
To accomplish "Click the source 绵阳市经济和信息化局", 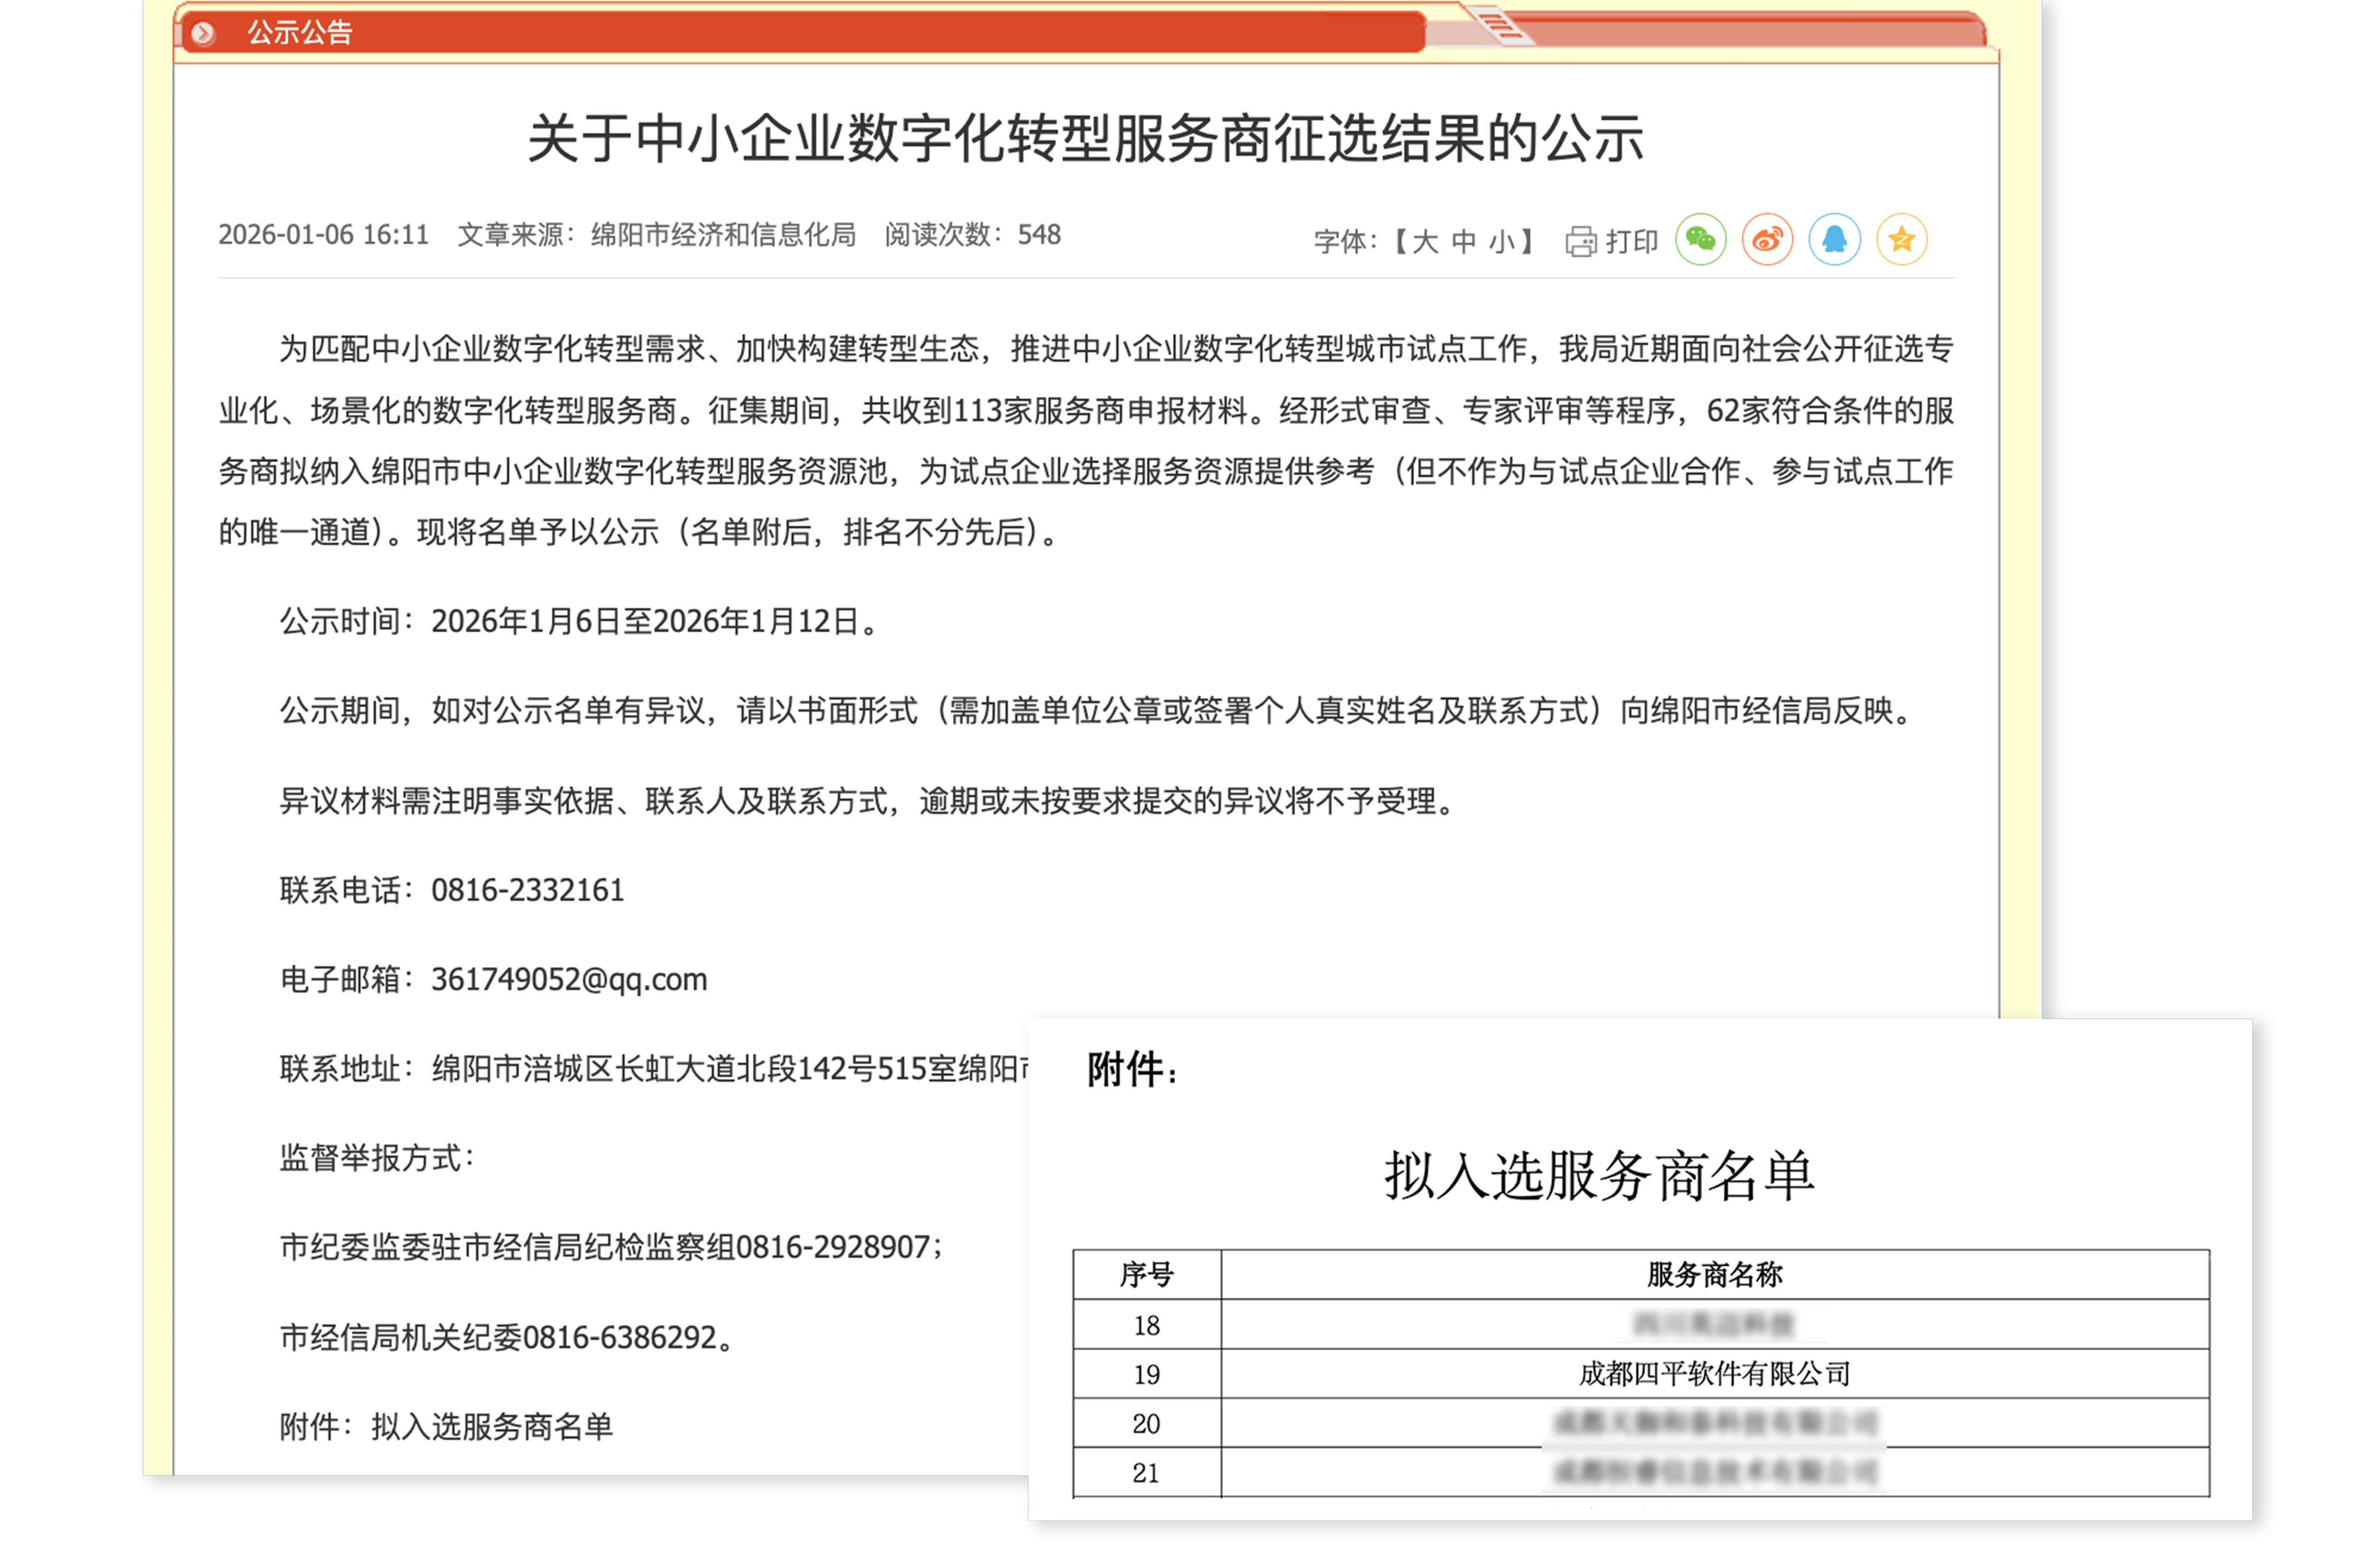I will 723,234.
